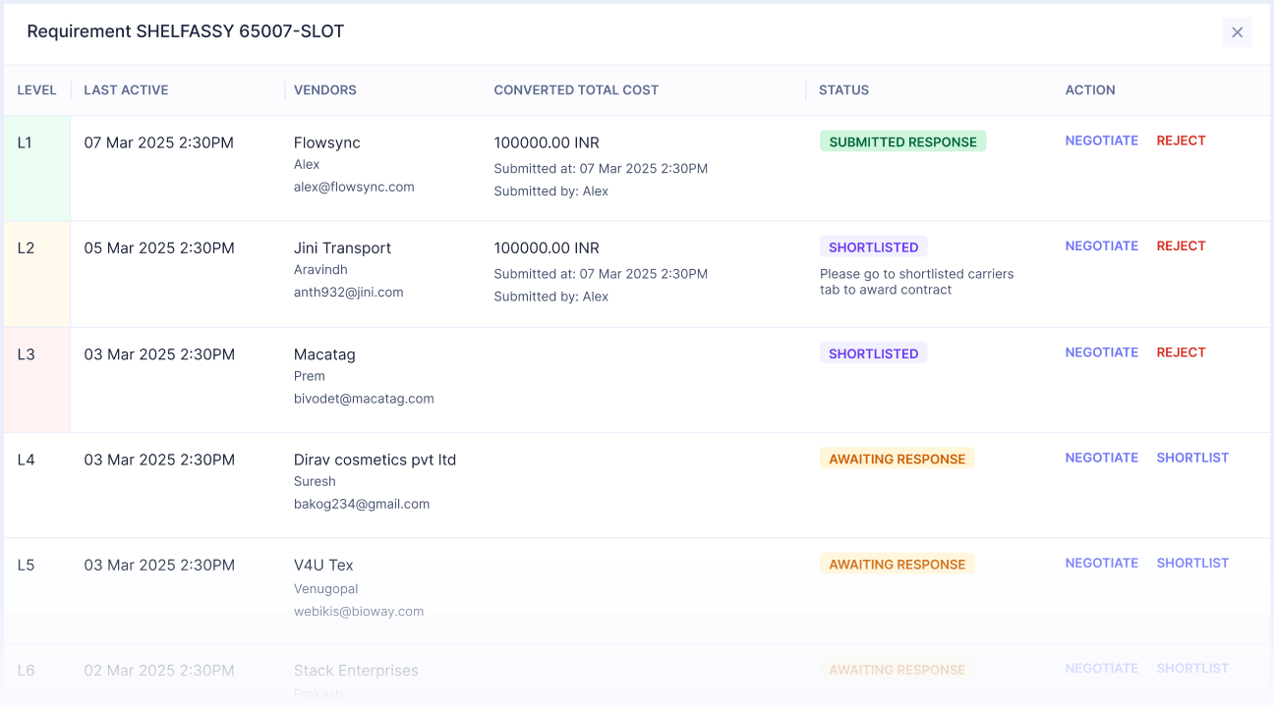Negotiate with V4U Tex
Screen dimensions: 1274x707
pyautogui.click(x=1101, y=563)
